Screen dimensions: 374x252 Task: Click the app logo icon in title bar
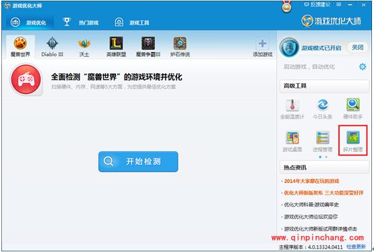point(7,5)
